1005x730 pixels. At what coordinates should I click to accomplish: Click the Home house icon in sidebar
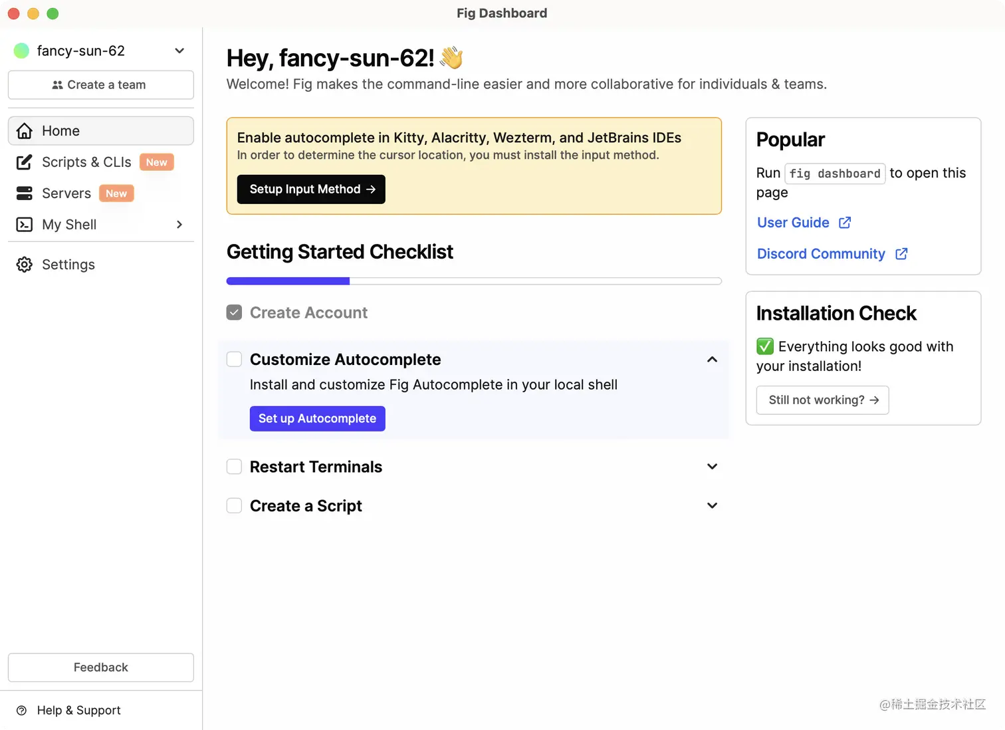25,131
